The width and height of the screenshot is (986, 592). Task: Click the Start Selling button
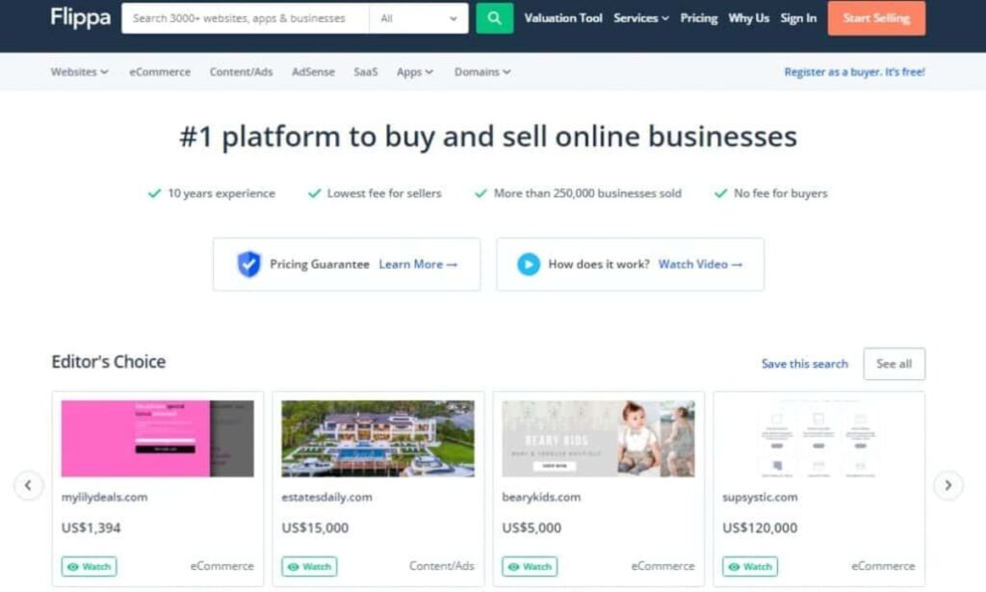(876, 18)
